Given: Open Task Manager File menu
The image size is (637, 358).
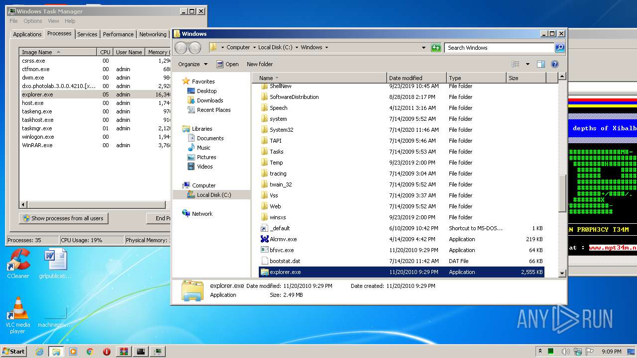Looking at the screenshot, I should click(x=13, y=21).
